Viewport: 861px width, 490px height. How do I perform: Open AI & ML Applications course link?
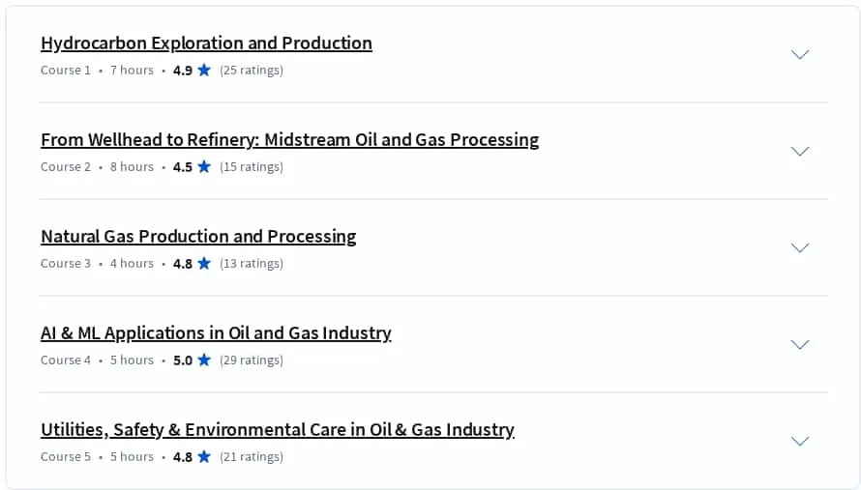(x=216, y=333)
